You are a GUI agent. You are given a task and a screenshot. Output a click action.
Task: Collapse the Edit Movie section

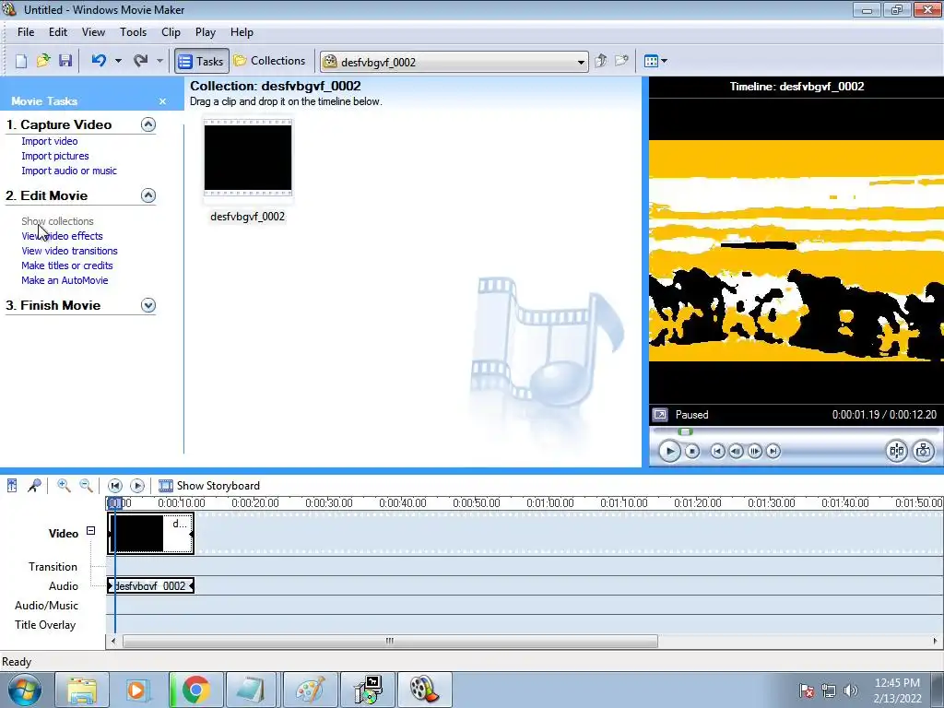148,195
